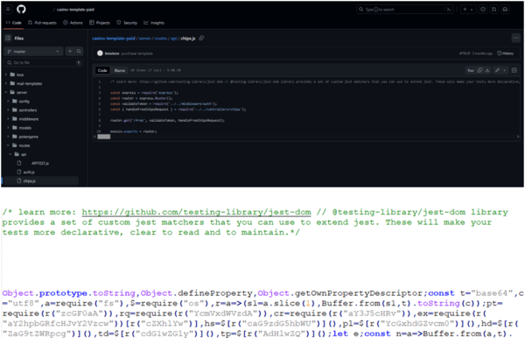Focus the Go to file field
This screenshot has height=345, width=525.
(44, 62)
